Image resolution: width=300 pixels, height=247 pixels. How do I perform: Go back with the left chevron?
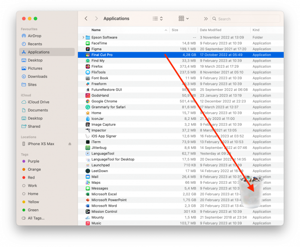point(86,18)
